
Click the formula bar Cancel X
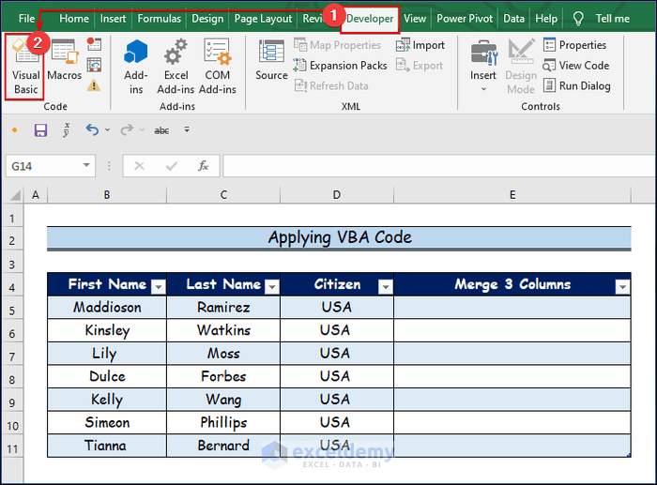pyautogui.click(x=139, y=166)
